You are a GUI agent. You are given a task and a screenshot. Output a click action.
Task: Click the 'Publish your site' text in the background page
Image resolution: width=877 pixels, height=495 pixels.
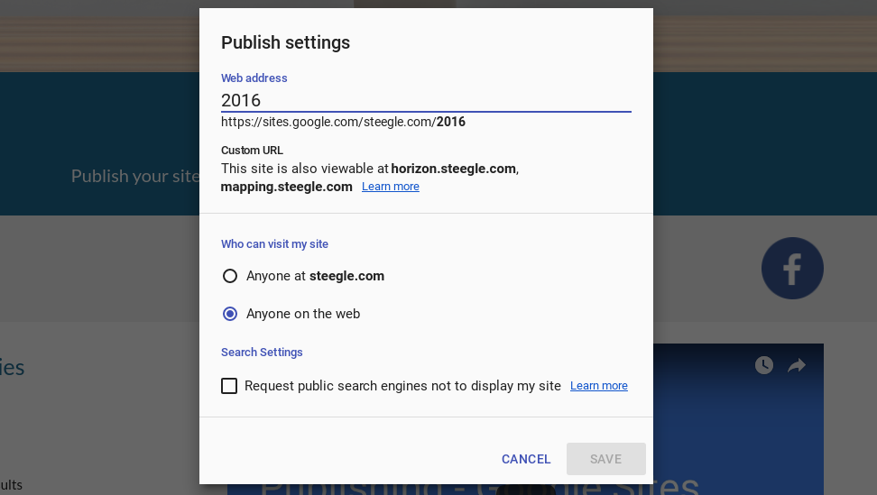point(134,176)
